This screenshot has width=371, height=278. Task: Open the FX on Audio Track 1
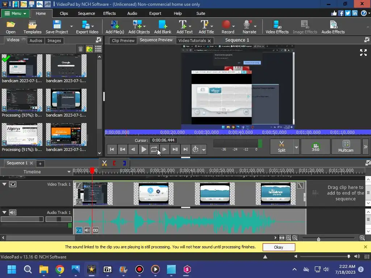(79, 230)
